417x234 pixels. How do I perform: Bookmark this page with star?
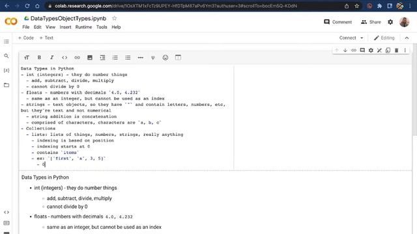[x=356, y=6]
